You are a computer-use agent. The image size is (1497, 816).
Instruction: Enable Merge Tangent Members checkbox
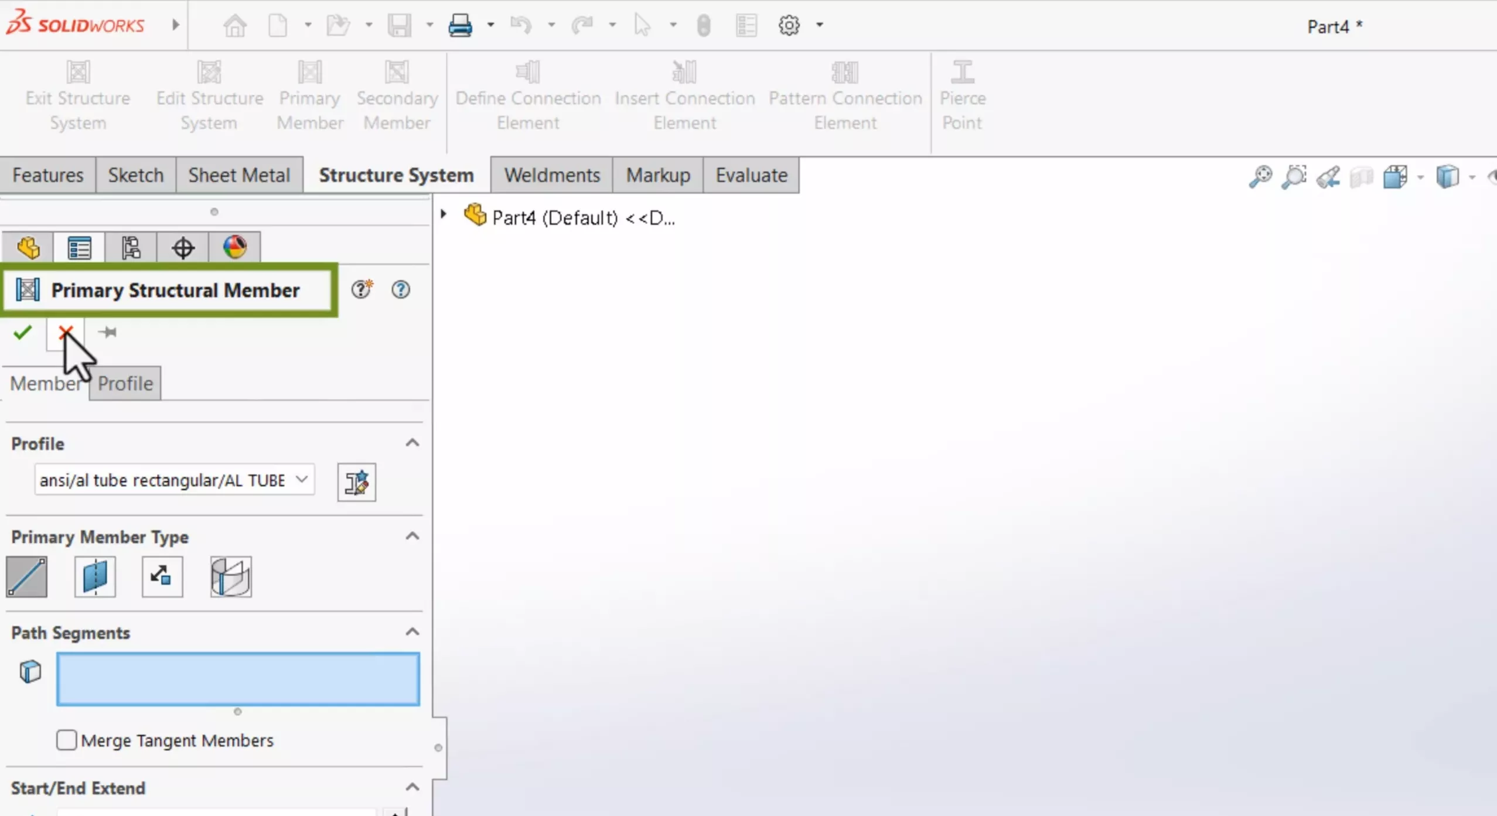tap(66, 740)
